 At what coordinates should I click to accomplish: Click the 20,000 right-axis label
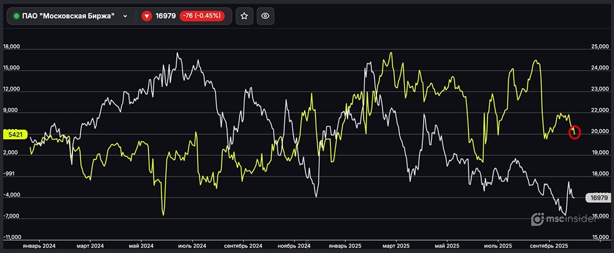[x=599, y=132]
